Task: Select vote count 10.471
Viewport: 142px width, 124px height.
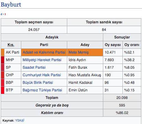Action: click(x=110, y=52)
